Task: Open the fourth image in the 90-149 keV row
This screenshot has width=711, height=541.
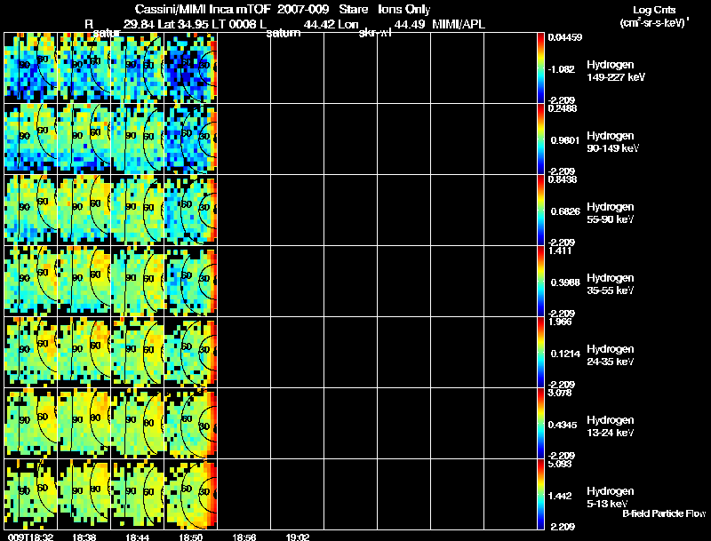Action: coord(190,139)
